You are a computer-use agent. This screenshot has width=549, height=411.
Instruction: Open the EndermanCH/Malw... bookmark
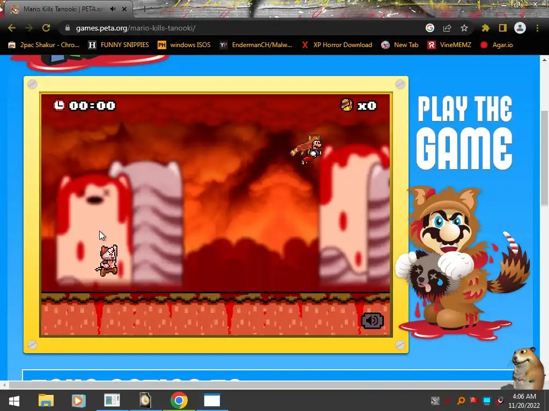point(256,45)
